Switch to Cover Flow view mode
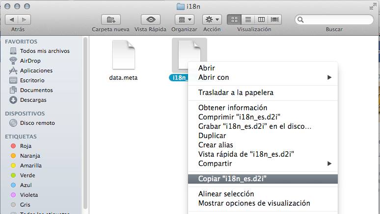This screenshot has width=380, height=214. tap(274, 20)
